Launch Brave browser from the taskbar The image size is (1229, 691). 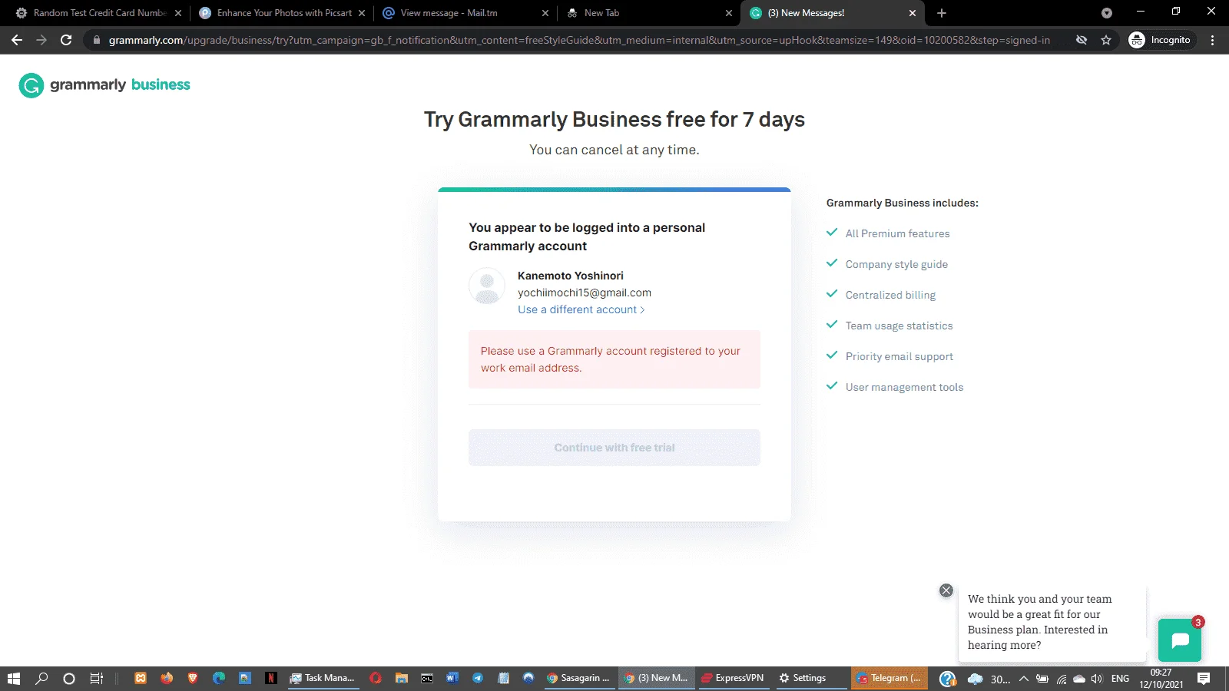[x=193, y=678]
